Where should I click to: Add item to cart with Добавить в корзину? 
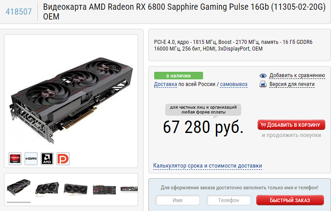291,125
